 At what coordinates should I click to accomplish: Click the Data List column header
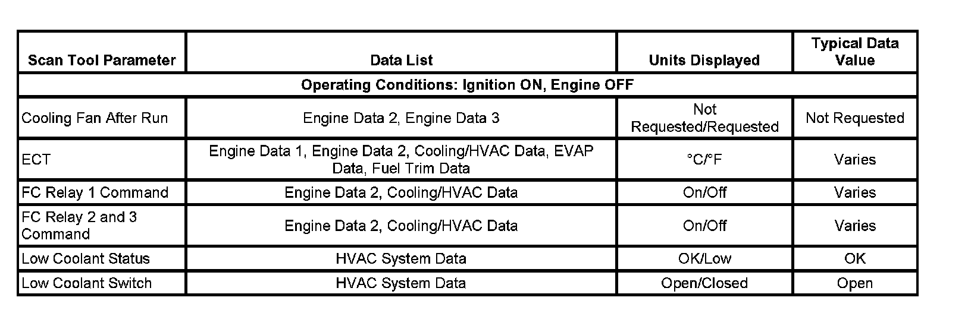coord(401,60)
